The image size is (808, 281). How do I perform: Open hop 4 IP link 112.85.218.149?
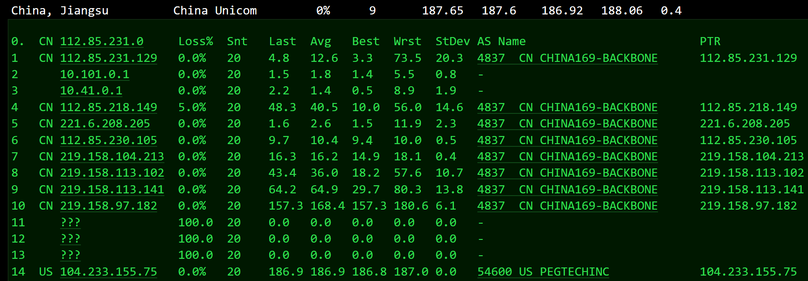(x=108, y=108)
